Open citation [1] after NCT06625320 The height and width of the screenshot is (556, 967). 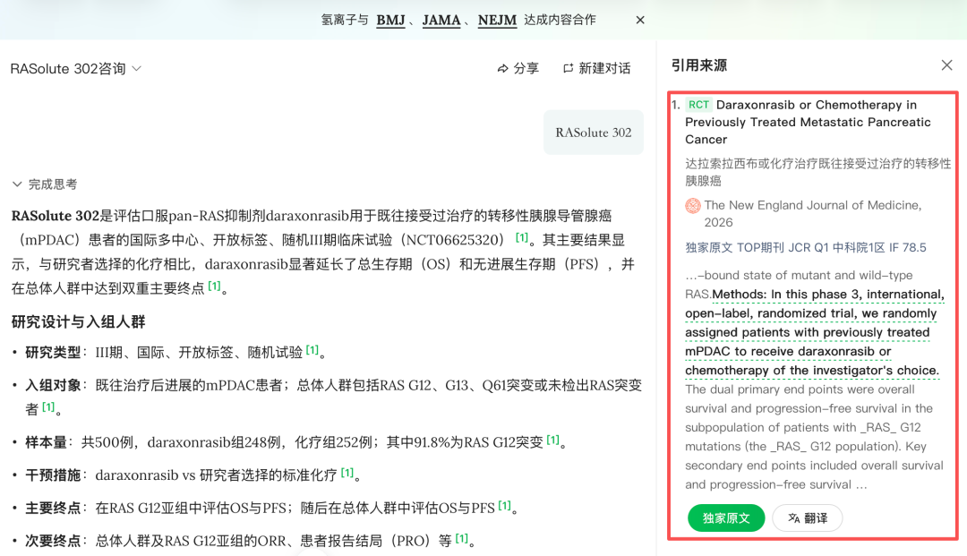pyautogui.click(x=522, y=237)
